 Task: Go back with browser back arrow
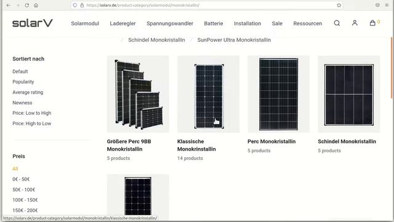tap(8, 5)
